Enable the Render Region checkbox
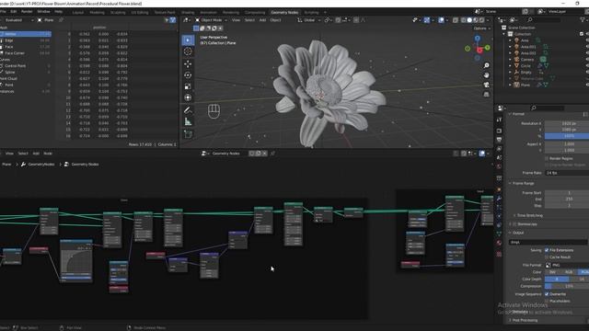The width and height of the screenshot is (589, 331). [547, 158]
